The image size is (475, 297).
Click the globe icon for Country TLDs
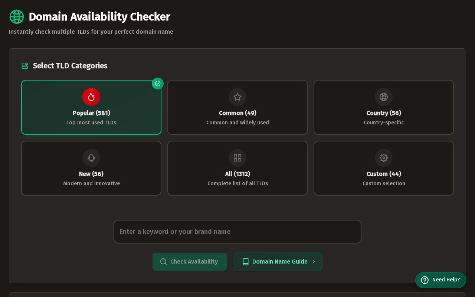(384, 97)
